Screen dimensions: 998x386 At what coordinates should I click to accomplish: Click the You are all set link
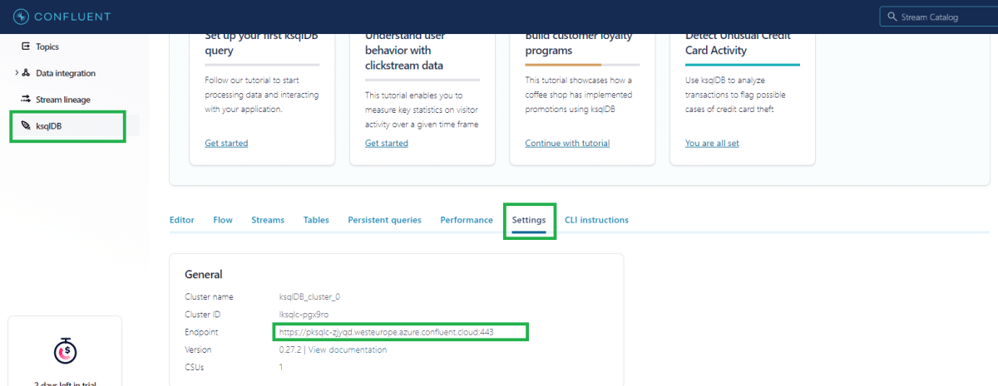712,143
